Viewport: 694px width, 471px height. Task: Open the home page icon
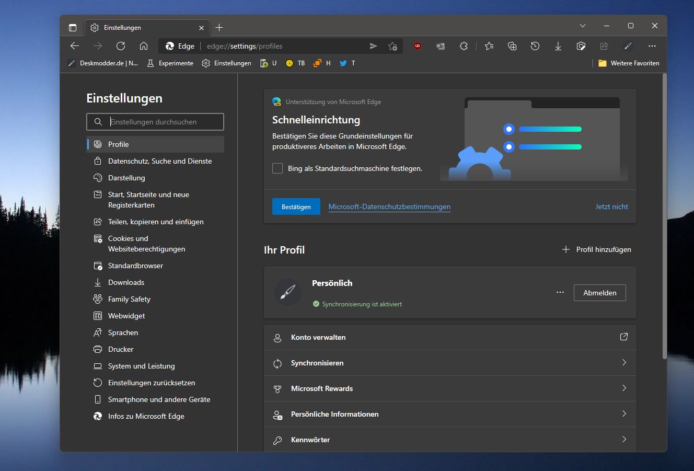tap(144, 46)
